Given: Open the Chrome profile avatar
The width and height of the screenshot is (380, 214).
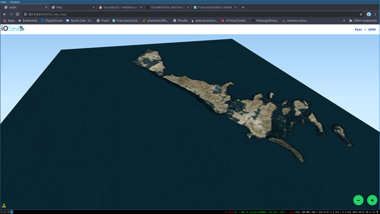Looking at the screenshot, I should 369,14.
